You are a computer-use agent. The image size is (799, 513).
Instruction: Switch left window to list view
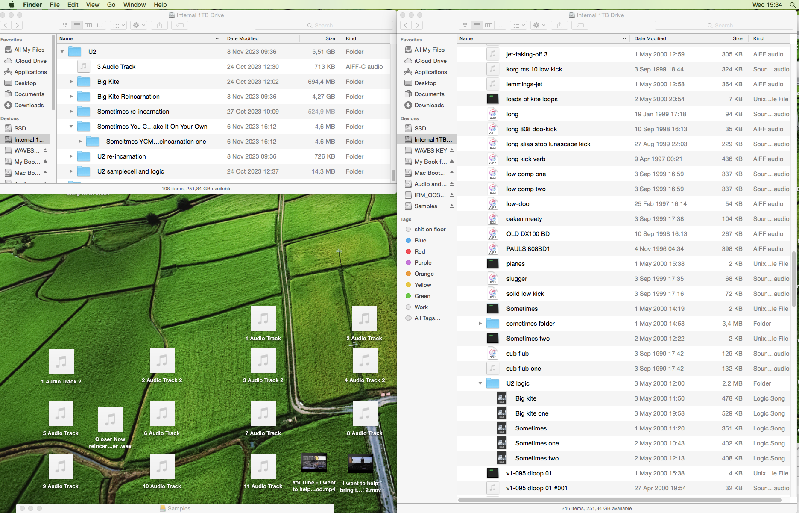(x=77, y=25)
